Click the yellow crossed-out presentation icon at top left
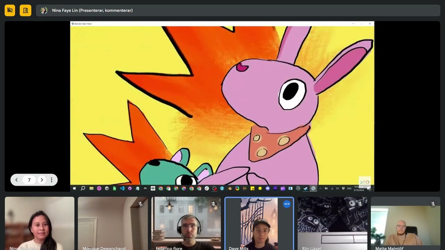The height and width of the screenshot is (250, 445). [x=10, y=10]
